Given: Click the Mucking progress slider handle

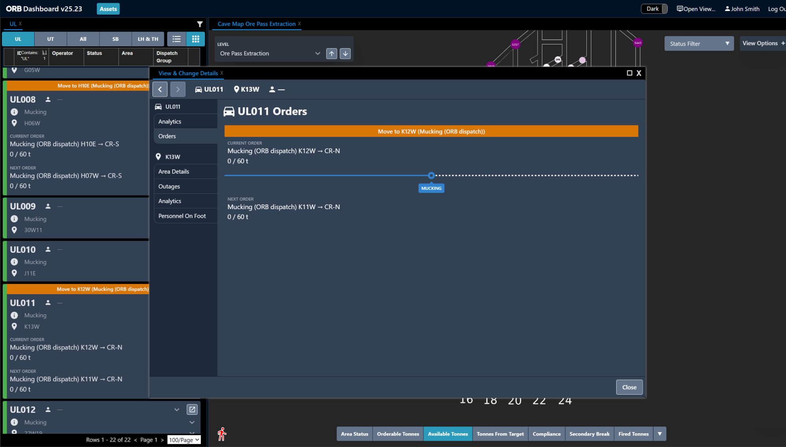Looking at the screenshot, I should pyautogui.click(x=431, y=175).
